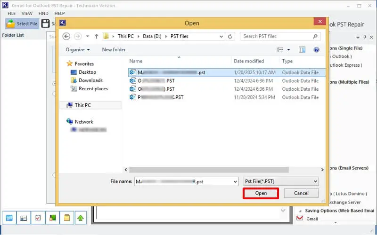Expand the address bar history dropdown

tap(221, 37)
